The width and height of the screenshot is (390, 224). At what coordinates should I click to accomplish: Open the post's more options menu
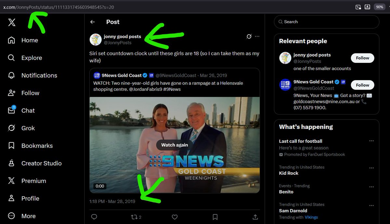click(x=257, y=36)
